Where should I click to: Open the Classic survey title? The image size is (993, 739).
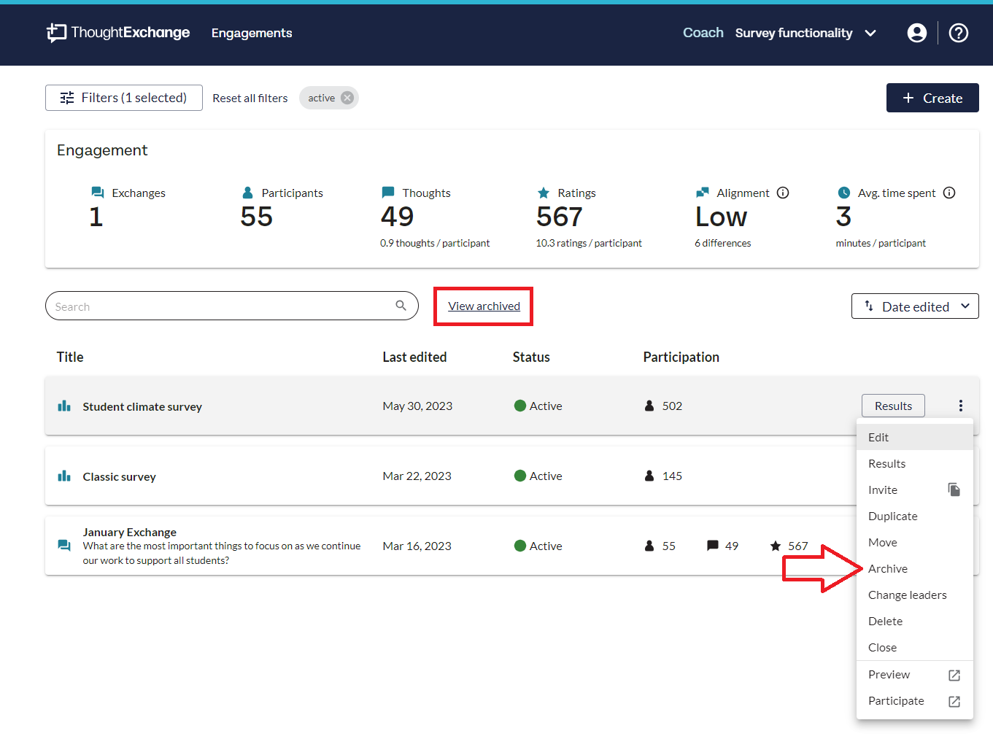coord(120,476)
